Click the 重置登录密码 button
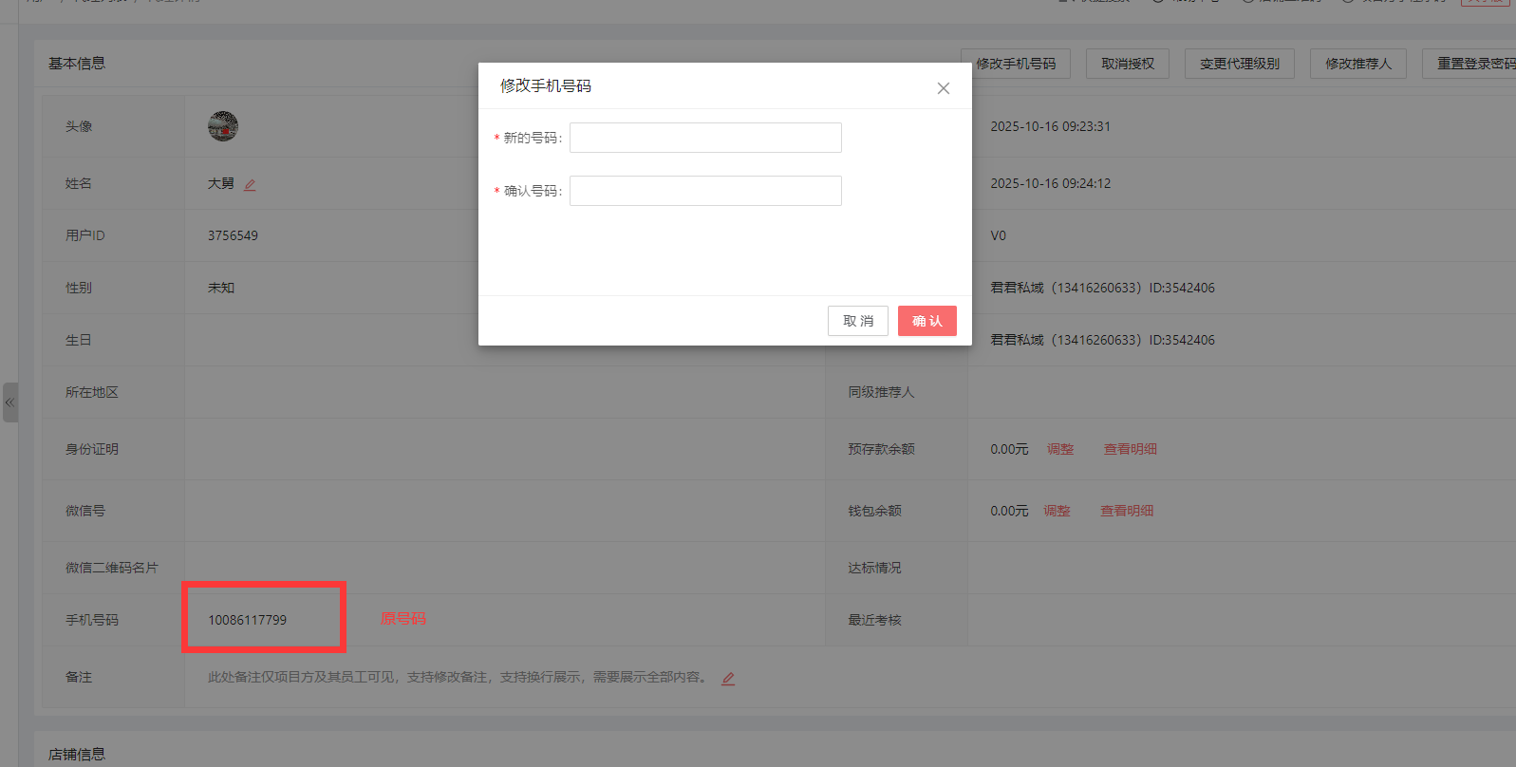Viewport: 1516px width, 767px height. [x=1472, y=64]
